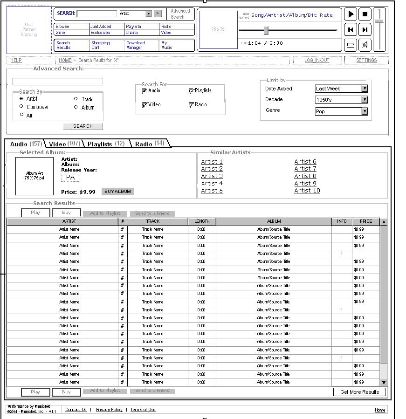The image size is (406, 419).
Task: Enable the Video checkbox under Search For
Action: click(145, 104)
